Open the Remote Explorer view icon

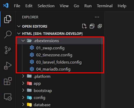point(8,97)
